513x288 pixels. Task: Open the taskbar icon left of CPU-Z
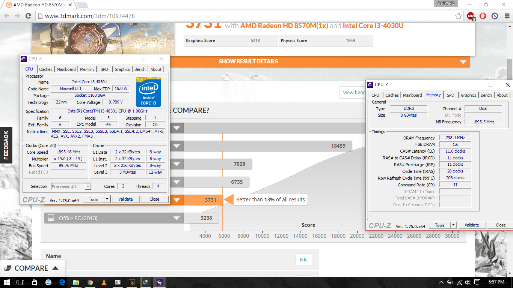pyautogui.click(x=145, y=282)
